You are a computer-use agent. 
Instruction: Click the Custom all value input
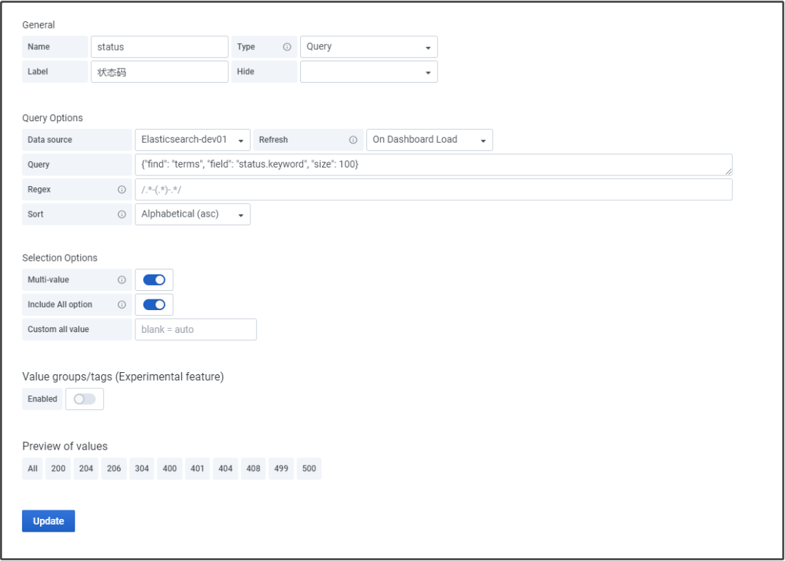coord(195,329)
